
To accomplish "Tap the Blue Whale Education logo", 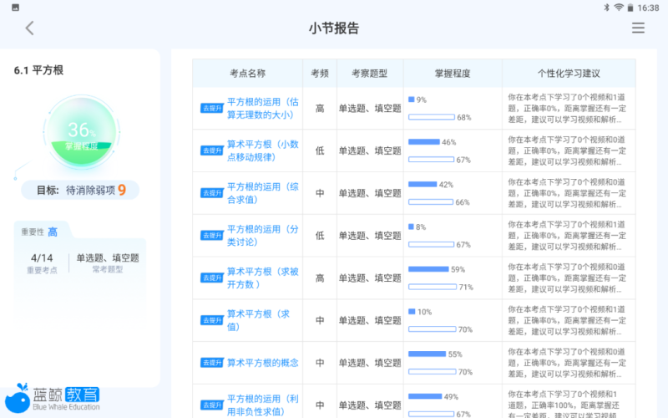I will pos(53,398).
